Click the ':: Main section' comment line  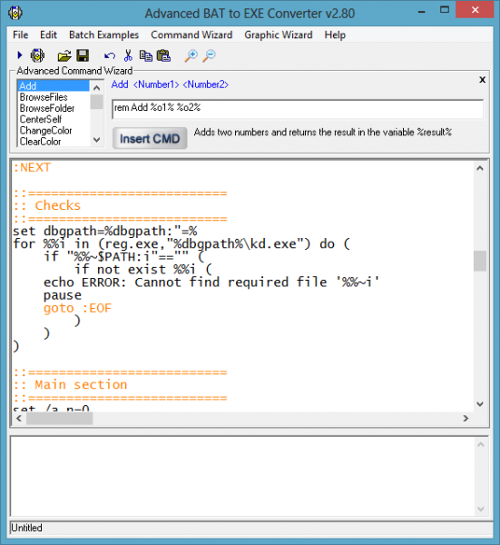pos(71,385)
